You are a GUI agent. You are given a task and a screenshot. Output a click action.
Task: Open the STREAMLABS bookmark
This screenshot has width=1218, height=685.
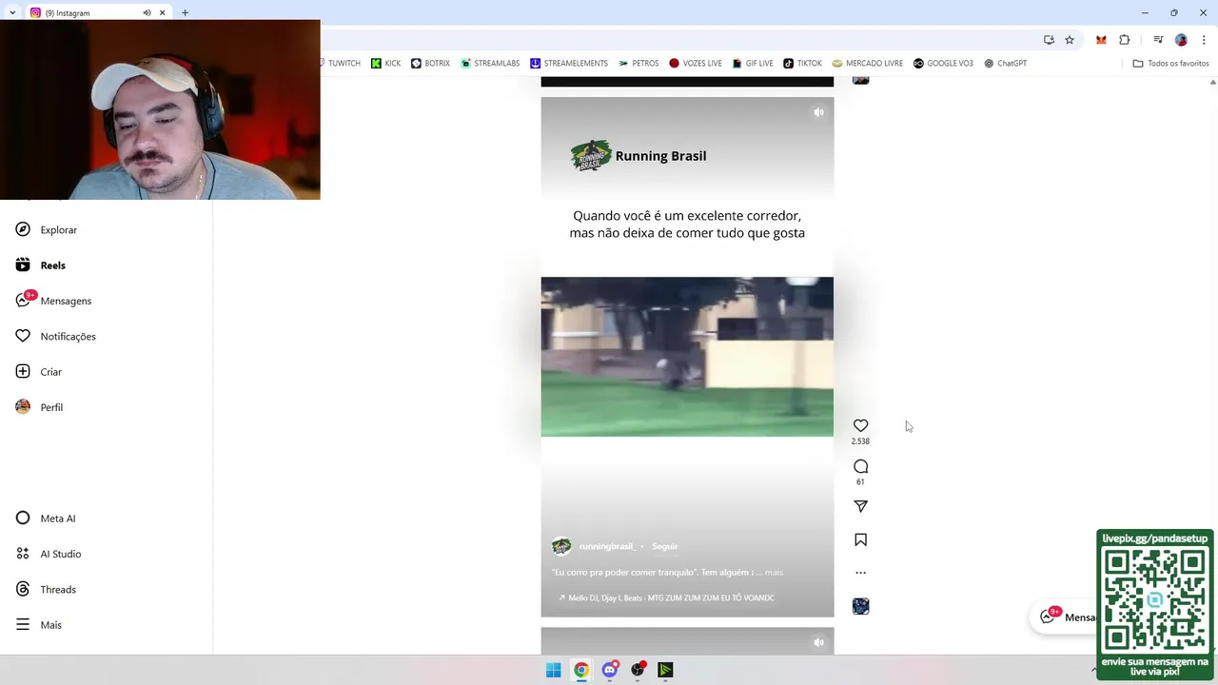click(490, 63)
